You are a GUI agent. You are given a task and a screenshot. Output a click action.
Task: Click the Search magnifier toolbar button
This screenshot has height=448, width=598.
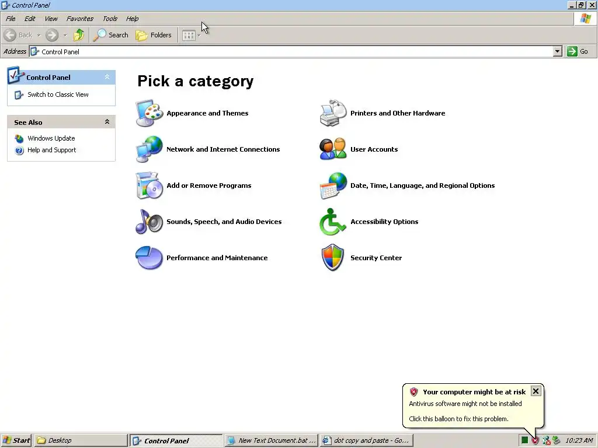point(110,35)
